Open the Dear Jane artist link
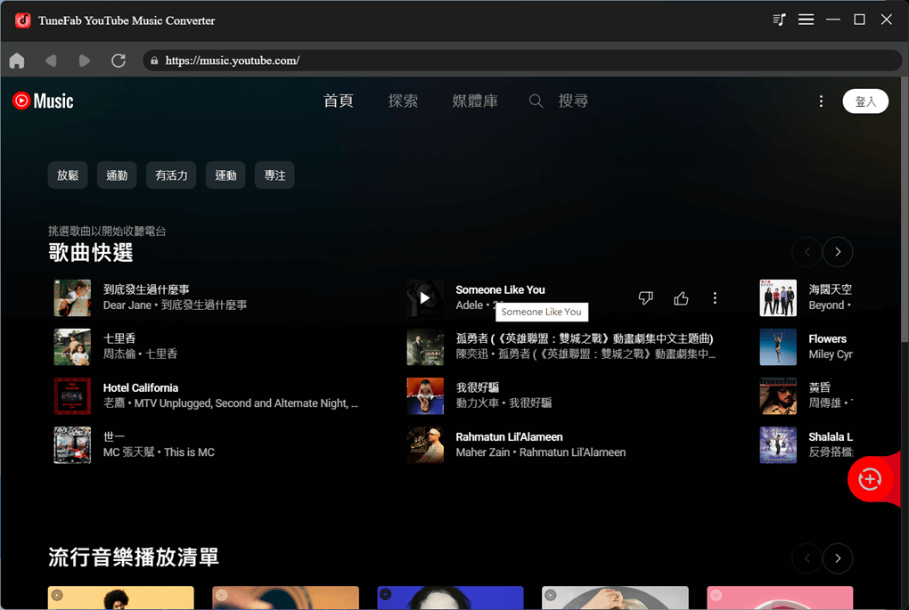909x610 pixels. point(127,305)
